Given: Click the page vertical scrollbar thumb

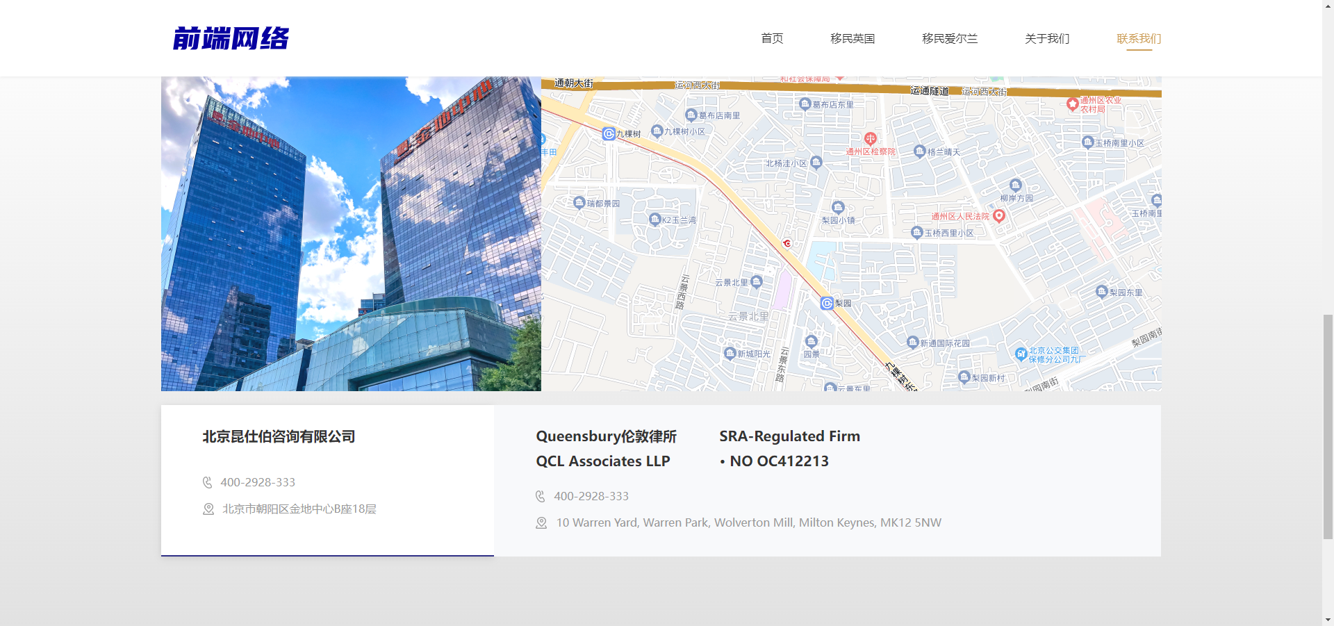Looking at the screenshot, I should click(1328, 427).
